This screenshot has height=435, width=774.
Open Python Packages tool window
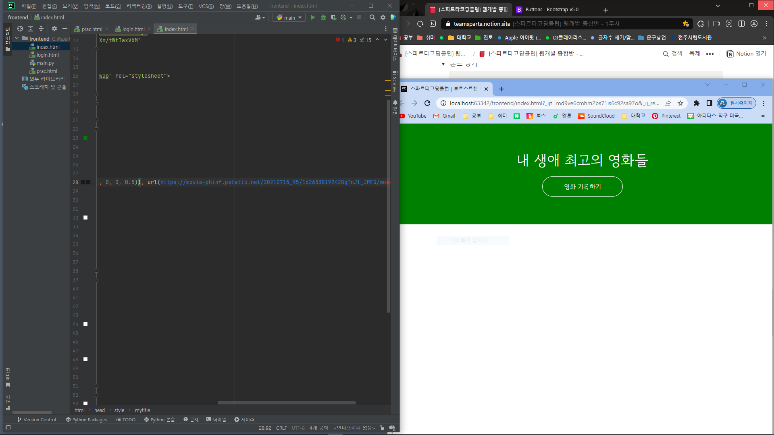pyautogui.click(x=86, y=419)
